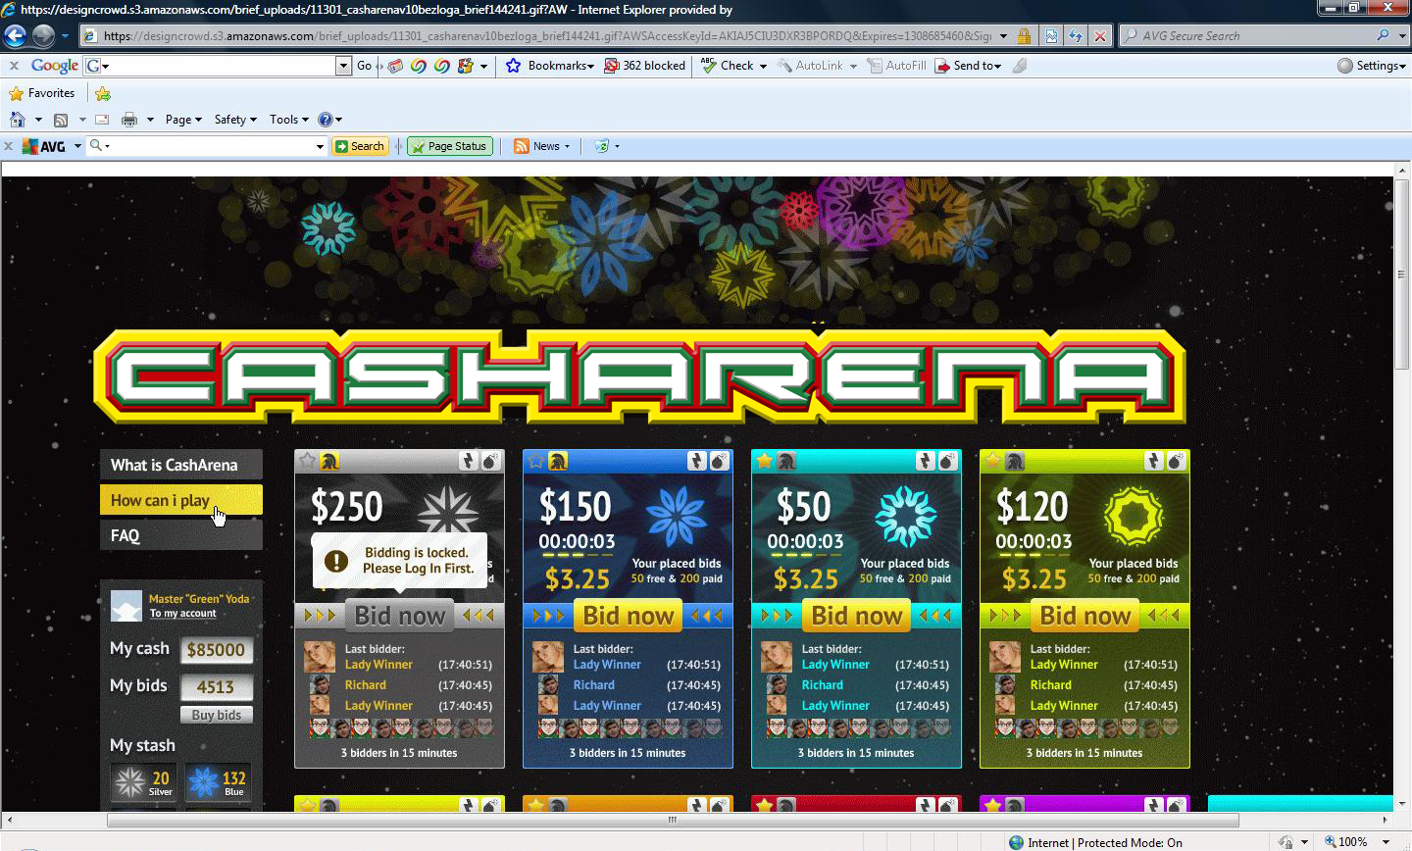Click the IE toolbar printer icon
The height and width of the screenshot is (851, 1412).
(128, 120)
